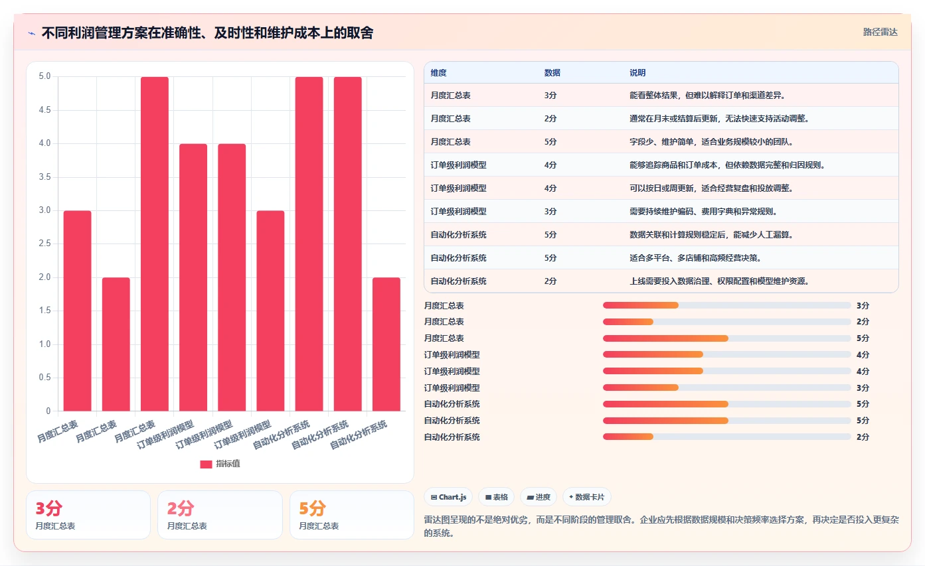Click the 订单级利润模型 chart bar reaching 3.0

pyautogui.click(x=270, y=311)
